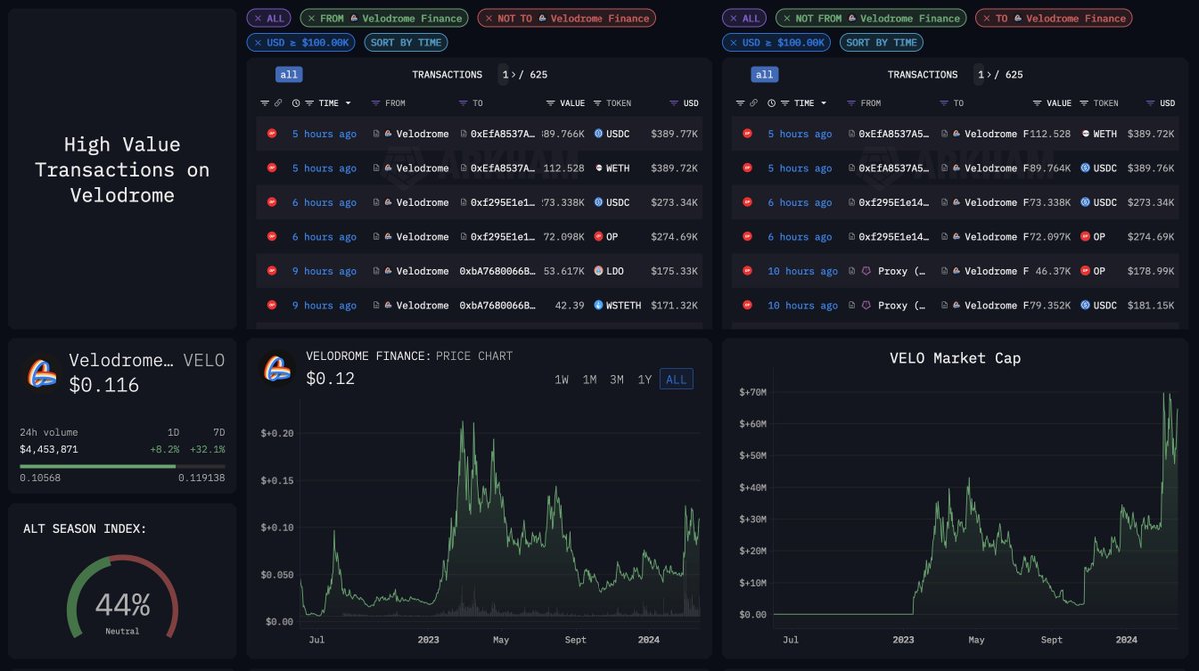The image size is (1199, 671).
Task: Click the Alt Season Index 44% gauge
Action: pos(122,599)
